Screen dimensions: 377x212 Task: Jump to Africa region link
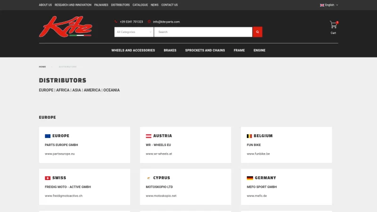(63, 90)
